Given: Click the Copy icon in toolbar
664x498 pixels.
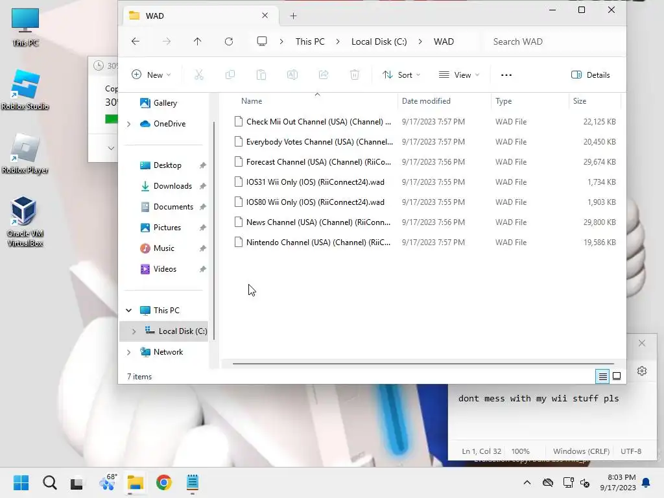Looking at the screenshot, I should click(230, 75).
